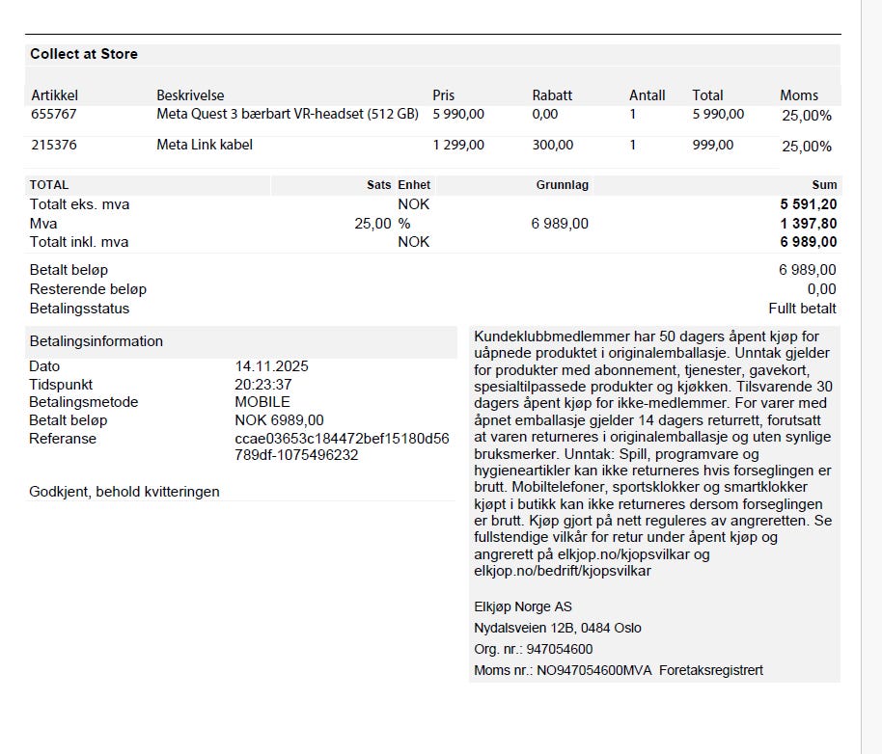This screenshot has width=882, height=754.
Task: Select the time 20:23:37
Action: coord(263,385)
